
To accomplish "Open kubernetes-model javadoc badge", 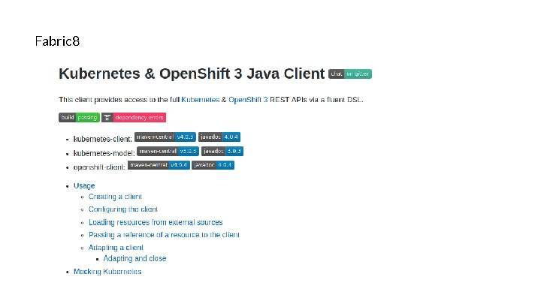I will (x=222, y=152).
